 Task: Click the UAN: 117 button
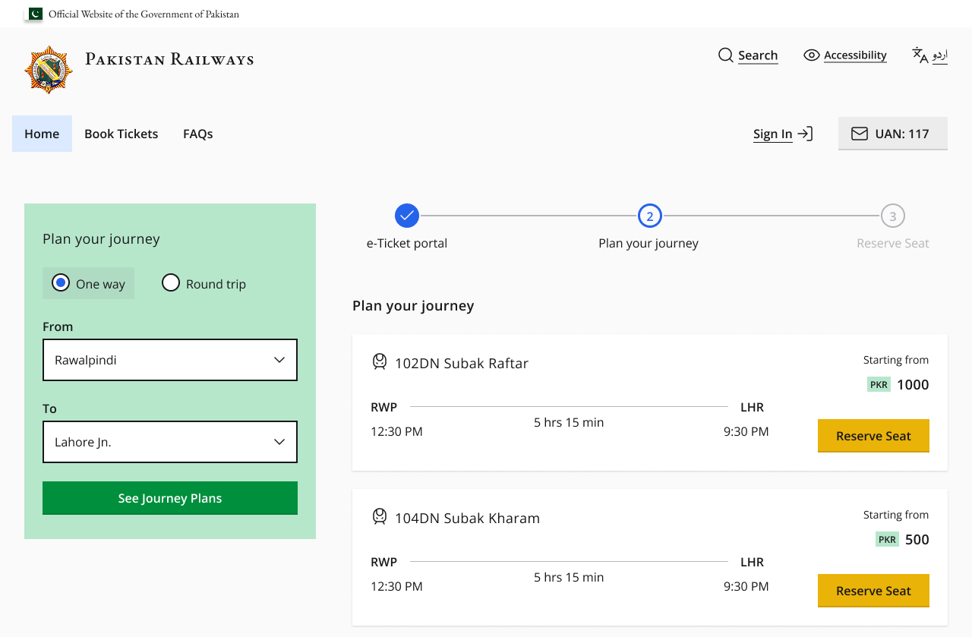[893, 134]
